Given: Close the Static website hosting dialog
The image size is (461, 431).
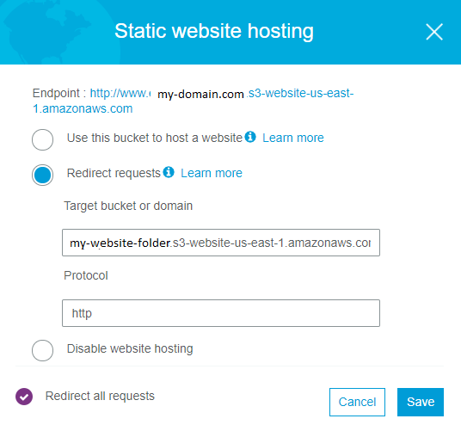Looking at the screenshot, I should (x=434, y=32).
